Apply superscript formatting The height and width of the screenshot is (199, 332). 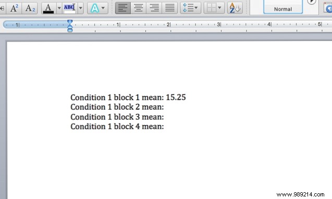tap(14, 8)
